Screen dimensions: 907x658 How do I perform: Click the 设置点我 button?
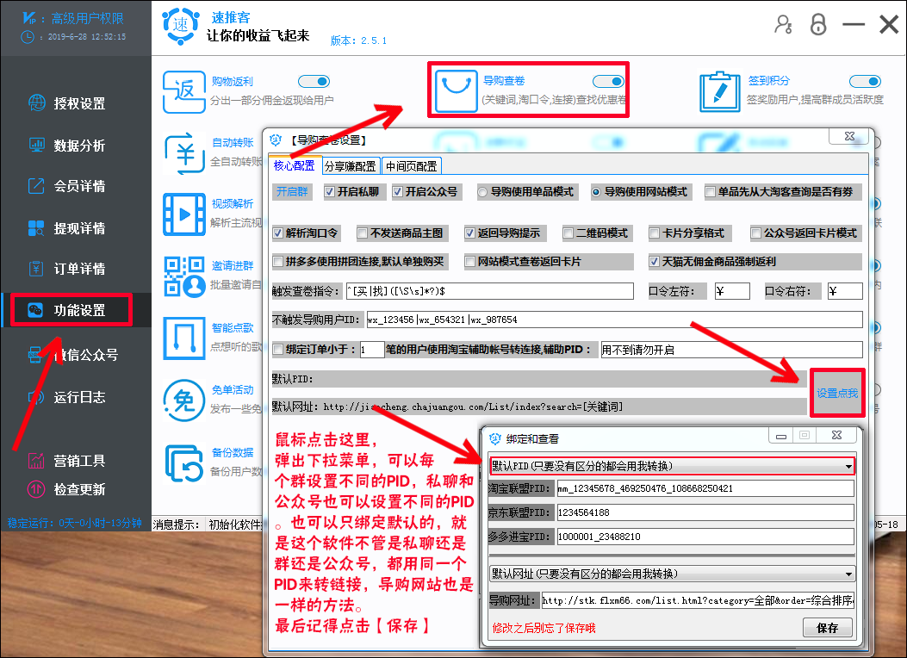click(x=837, y=394)
